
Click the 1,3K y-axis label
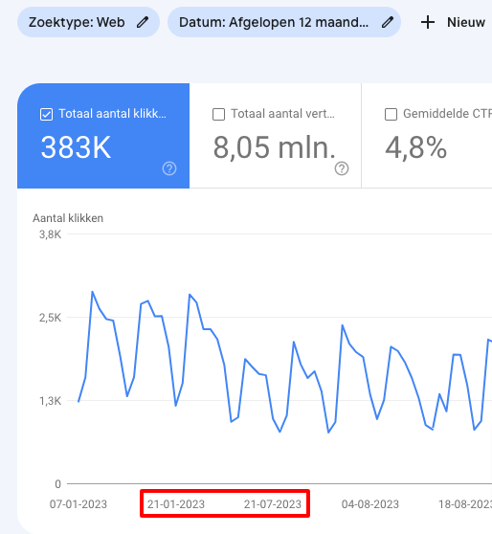tap(50, 401)
